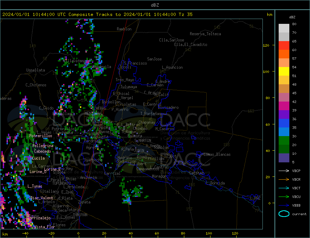The height and width of the screenshot is (238, 310).
Task: Click the orange VBCR arrow in the legend
Action: click(284, 180)
